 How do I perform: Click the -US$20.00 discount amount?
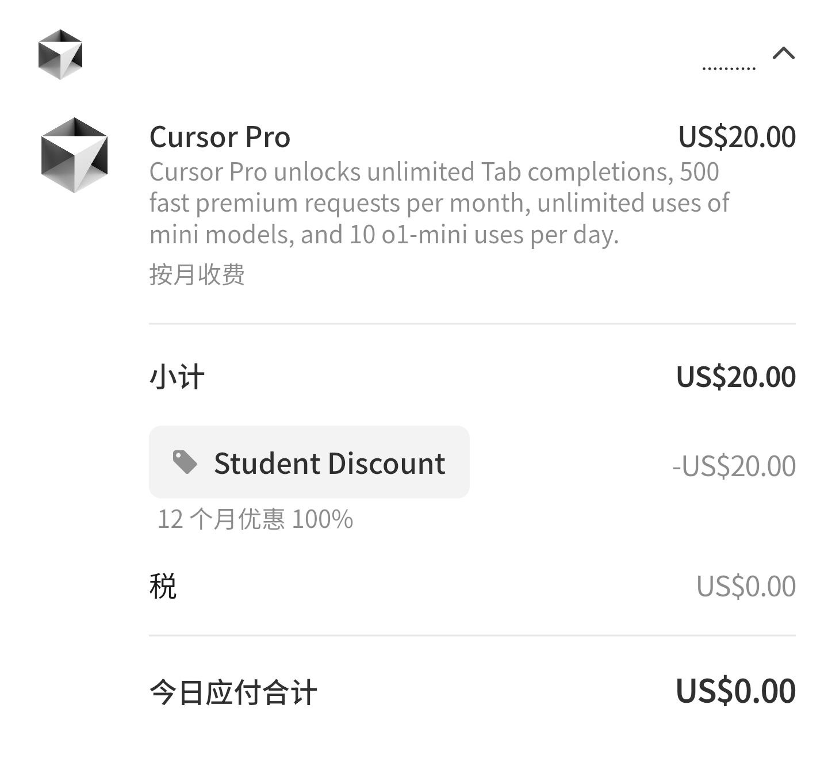(x=734, y=465)
